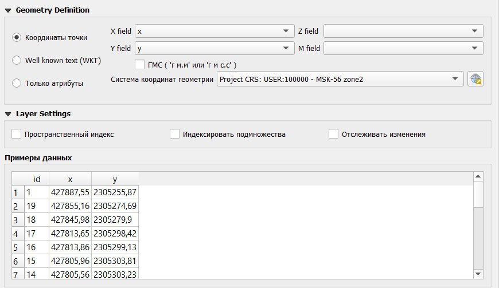Viewport: 499px width, 288px height.
Task: Open the coordinate system selector globe icon
Action: point(475,79)
